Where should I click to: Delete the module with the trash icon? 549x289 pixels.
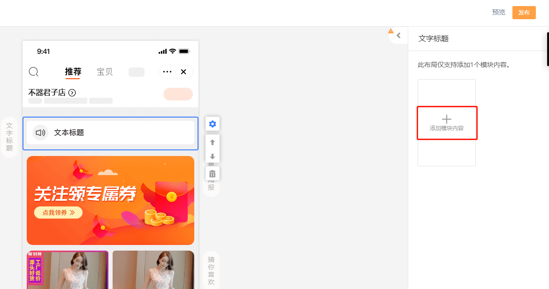pos(212,174)
